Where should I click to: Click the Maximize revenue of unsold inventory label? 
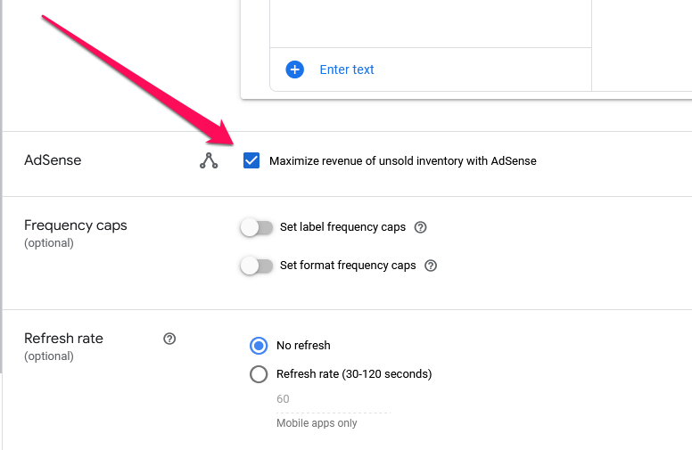tap(403, 161)
